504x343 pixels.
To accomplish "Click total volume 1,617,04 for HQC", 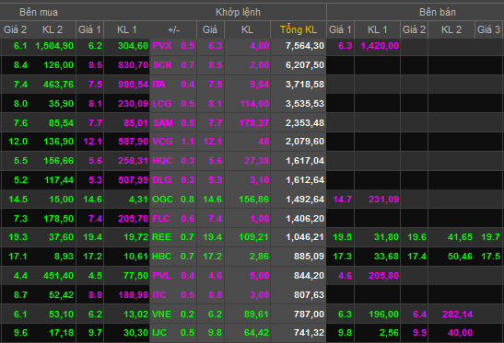I will [305, 160].
